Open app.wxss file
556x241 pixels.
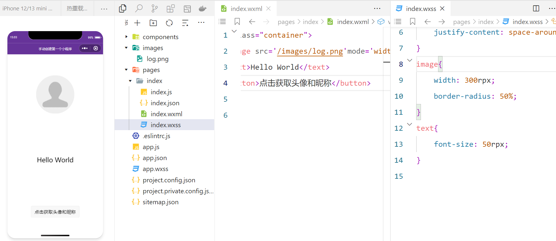(x=155, y=169)
